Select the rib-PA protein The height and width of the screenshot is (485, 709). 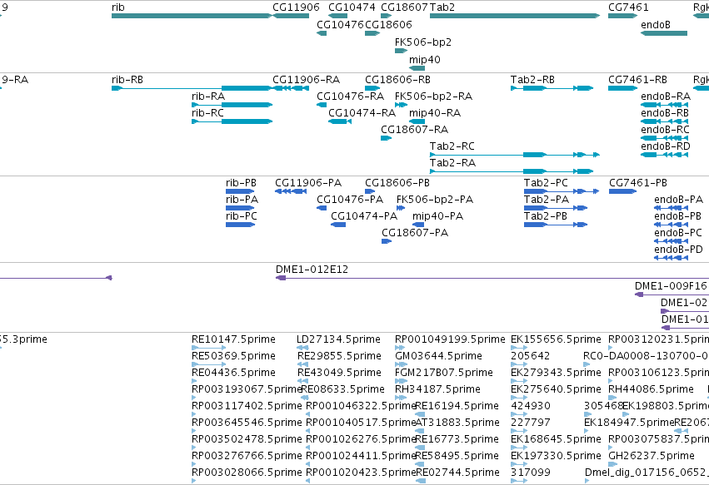240,208
